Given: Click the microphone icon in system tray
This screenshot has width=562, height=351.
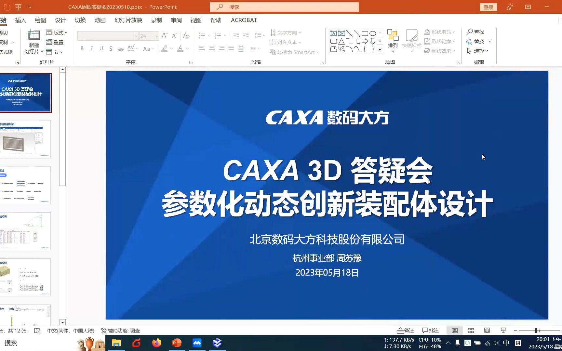Looking at the screenshot, I should click(458, 343).
